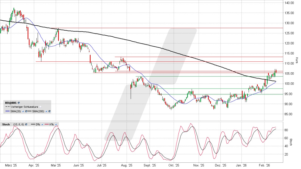Viewport: 301px width, 169px height.
Task: Click the Feb. '26 time axis label
Action: click(265, 165)
